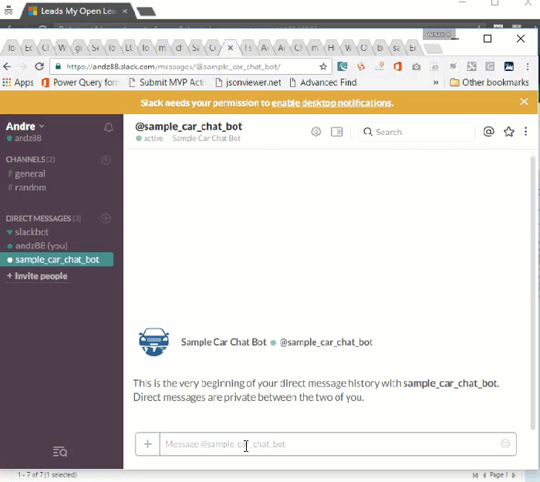The height and width of the screenshot is (482, 540).
Task: Open slackbot direct message
Action: (x=32, y=232)
